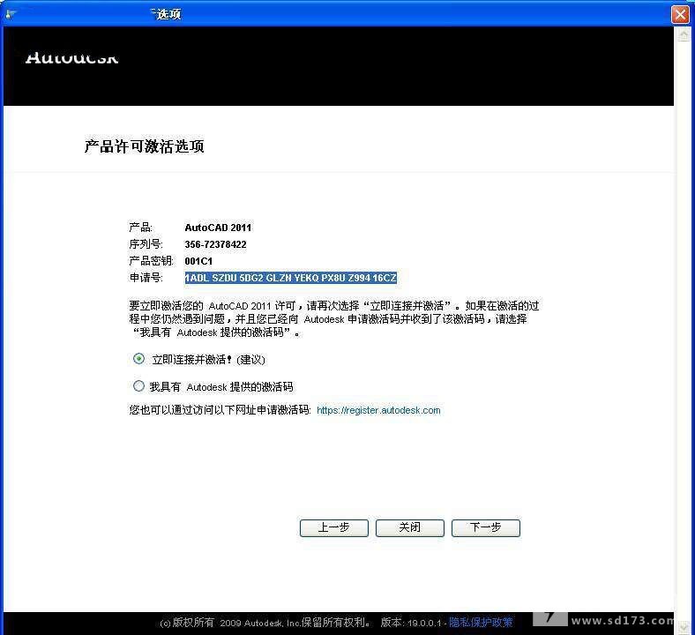Click the highlighted request code field
695x635 pixels.
point(291,278)
